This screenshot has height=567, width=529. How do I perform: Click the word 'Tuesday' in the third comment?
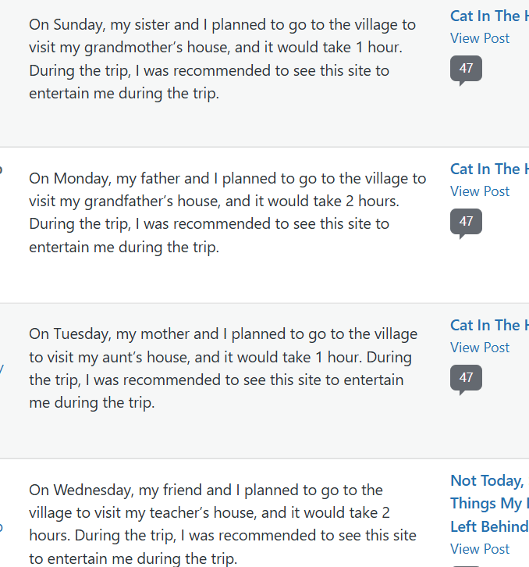[82, 334]
